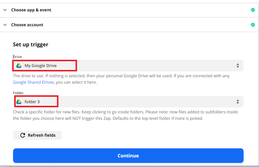Click the Google Drive icon beside folder 3
The image size is (259, 167).
pos(19,102)
